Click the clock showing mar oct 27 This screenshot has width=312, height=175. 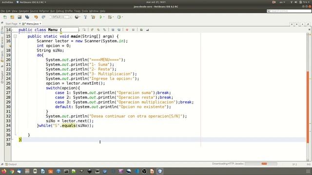(156, 2)
